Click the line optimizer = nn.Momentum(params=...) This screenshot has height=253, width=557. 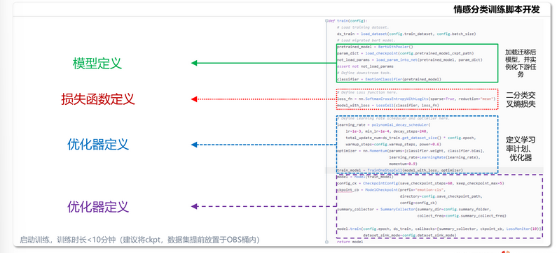(411, 151)
